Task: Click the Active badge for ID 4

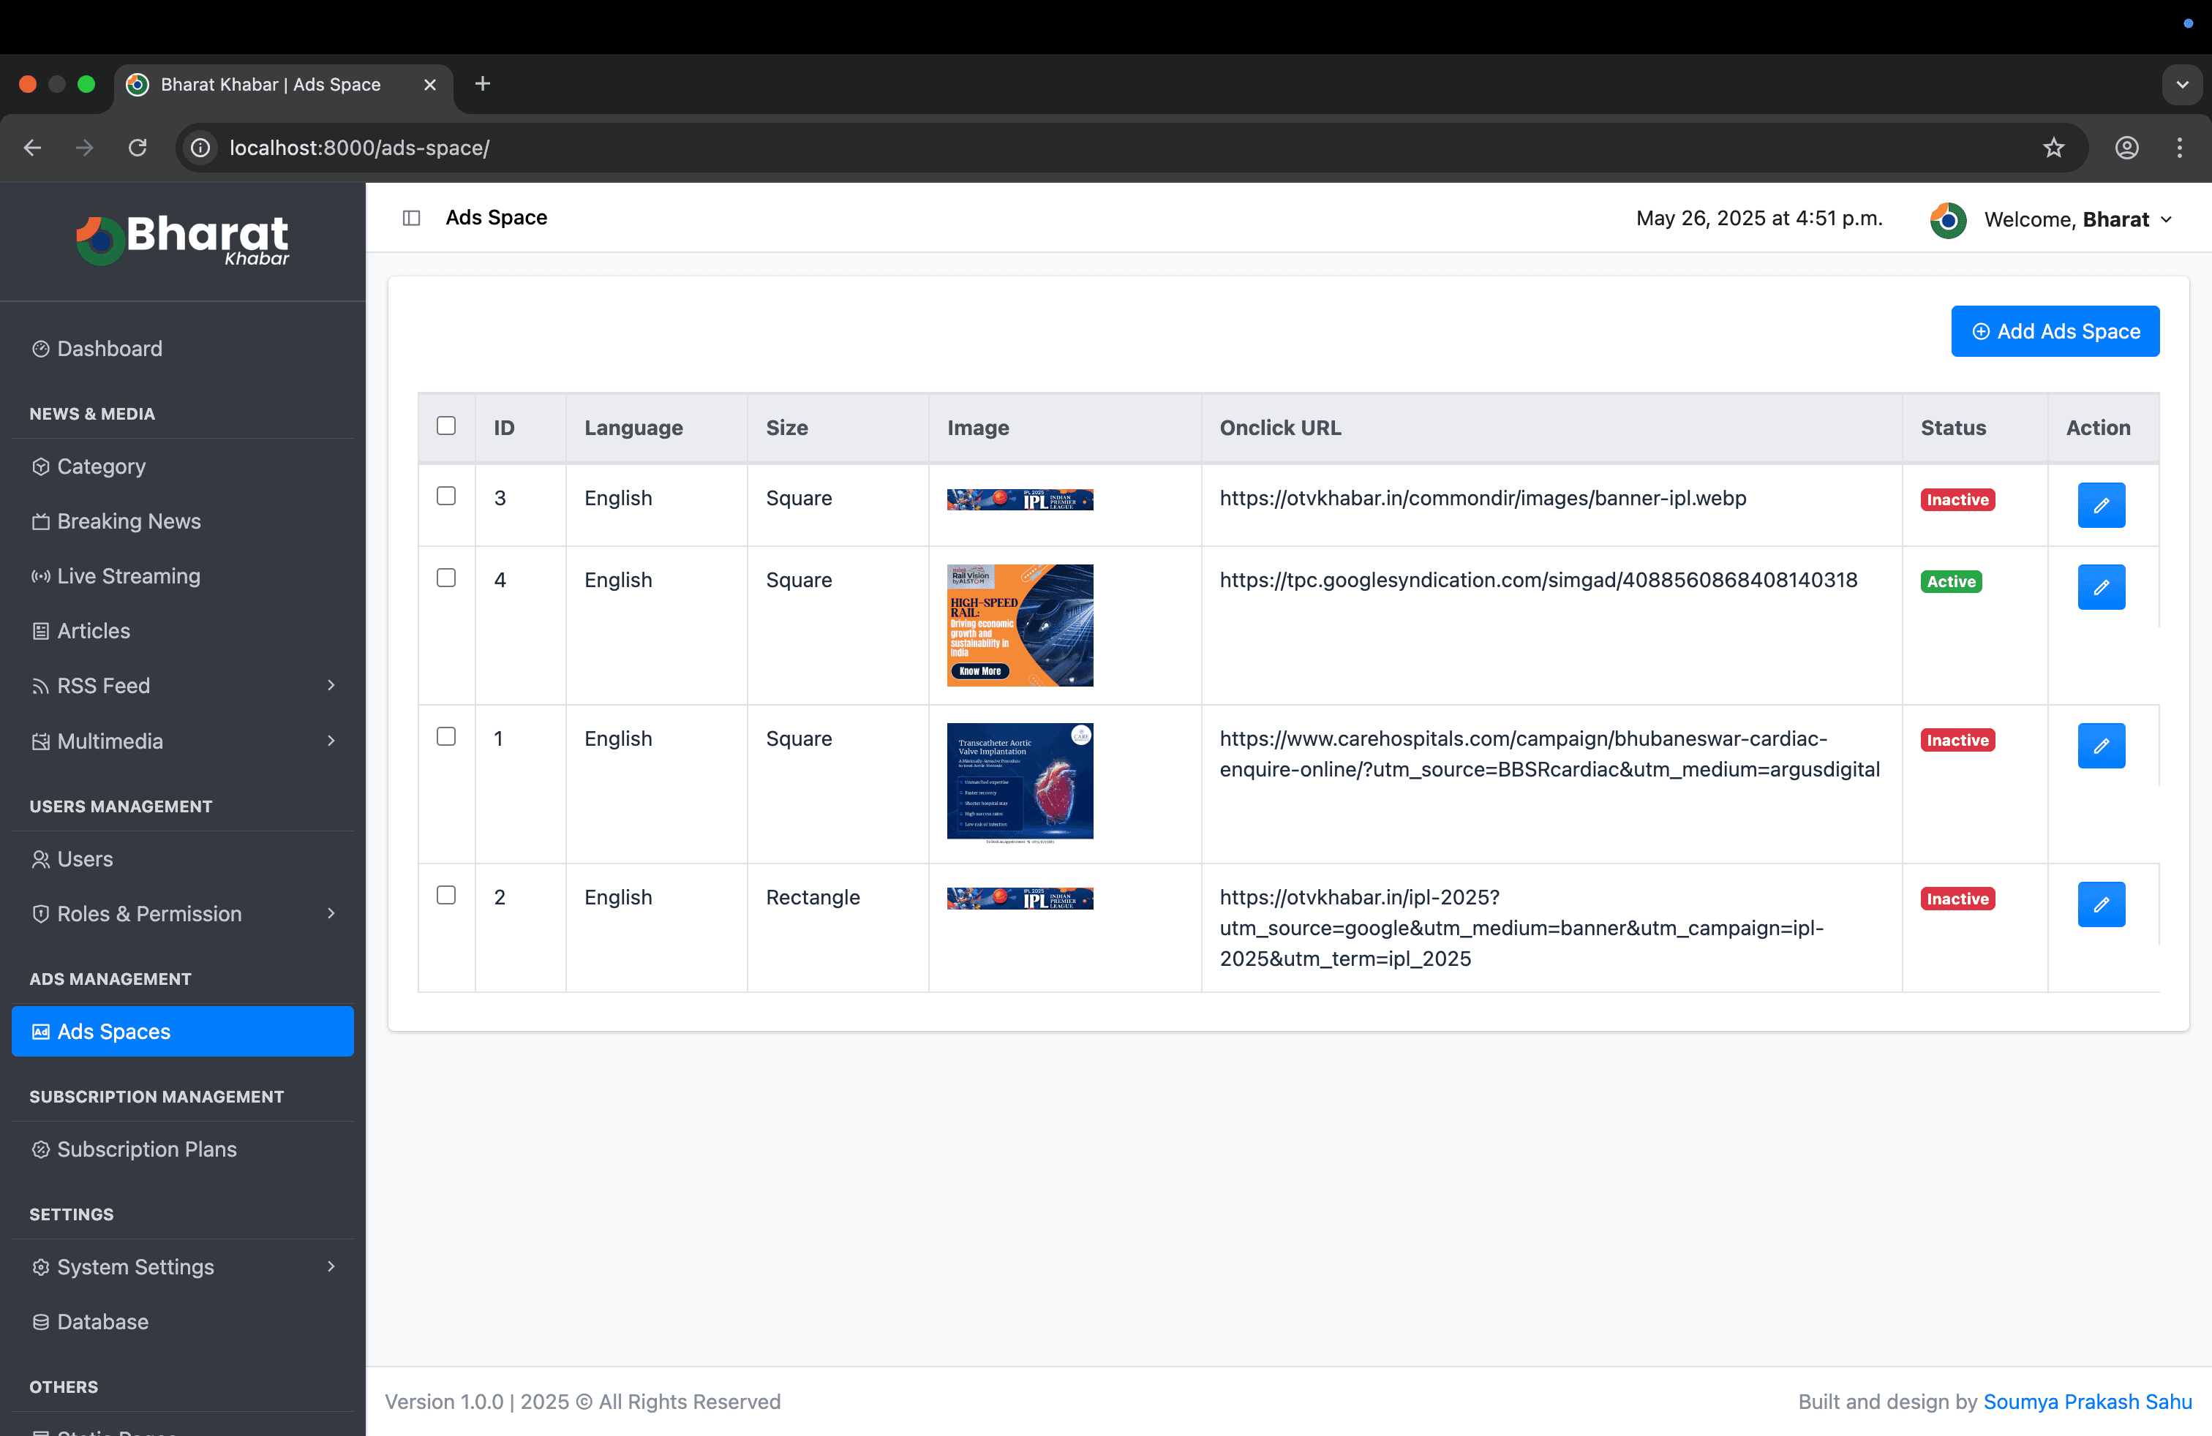Action: (1951, 581)
